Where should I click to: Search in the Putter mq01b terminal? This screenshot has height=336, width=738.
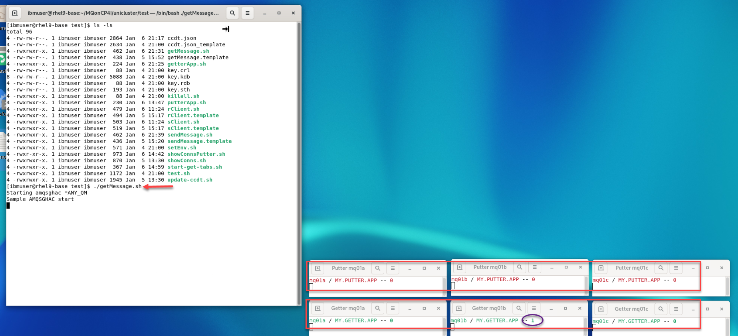(x=520, y=267)
